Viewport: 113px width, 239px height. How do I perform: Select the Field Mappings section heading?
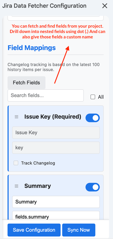click(x=32, y=48)
